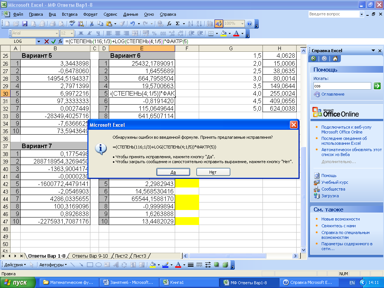Select the Rectangle drawing tool
The width and height of the screenshot is (384, 288).
coord(90,265)
